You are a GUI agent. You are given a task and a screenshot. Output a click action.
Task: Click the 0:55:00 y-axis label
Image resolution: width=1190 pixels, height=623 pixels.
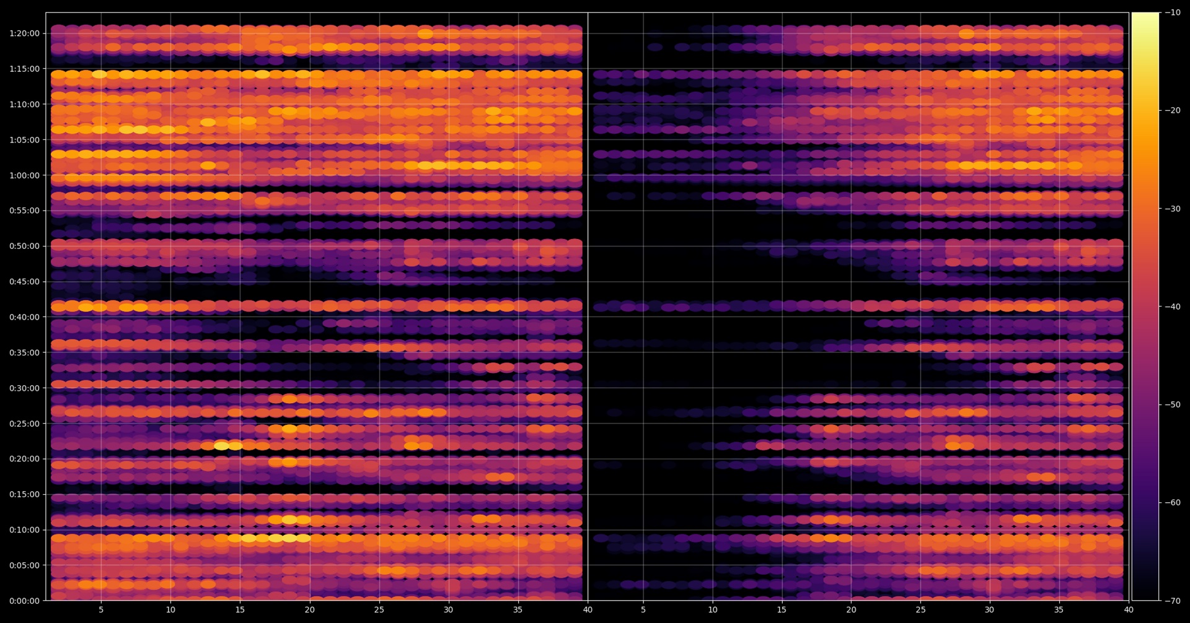pyautogui.click(x=24, y=211)
